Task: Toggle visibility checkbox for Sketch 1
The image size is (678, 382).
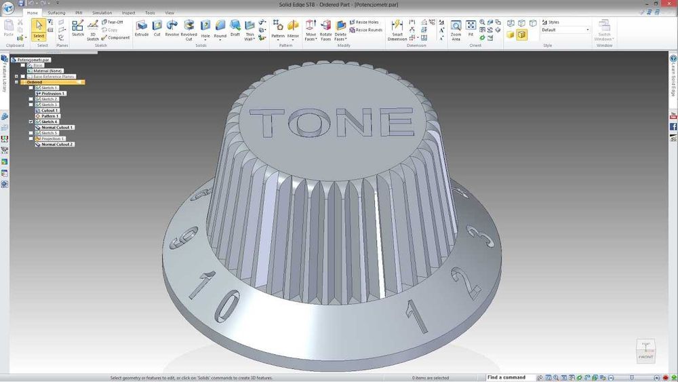Action: click(31, 88)
